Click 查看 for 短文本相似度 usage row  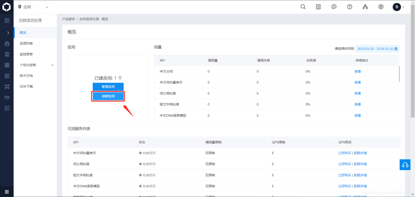(x=357, y=104)
